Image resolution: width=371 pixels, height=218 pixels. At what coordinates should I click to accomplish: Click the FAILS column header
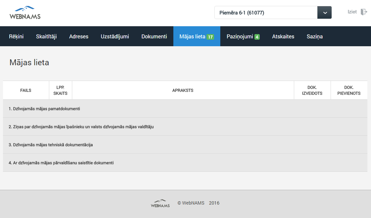[26, 90]
